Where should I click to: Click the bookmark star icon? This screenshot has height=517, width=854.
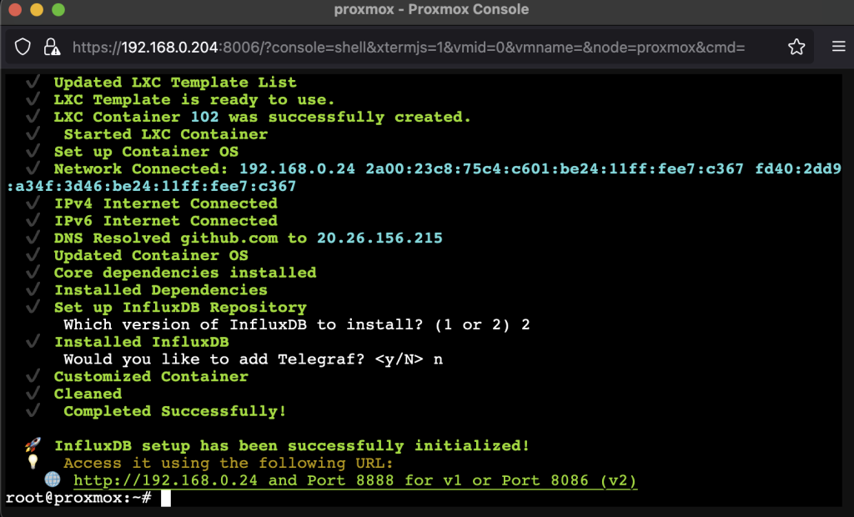[795, 47]
